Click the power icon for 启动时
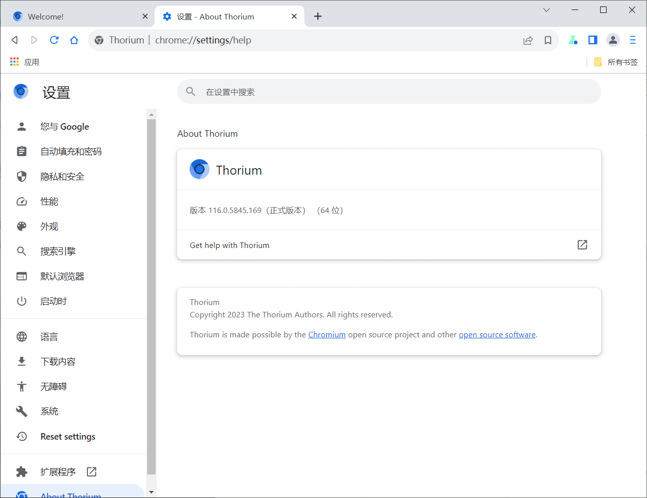The width and height of the screenshot is (647, 498). [21, 301]
